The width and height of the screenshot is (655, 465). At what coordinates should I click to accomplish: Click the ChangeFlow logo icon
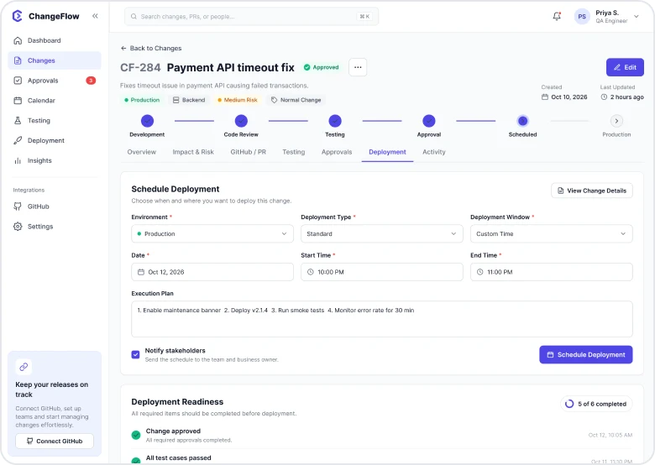click(17, 16)
